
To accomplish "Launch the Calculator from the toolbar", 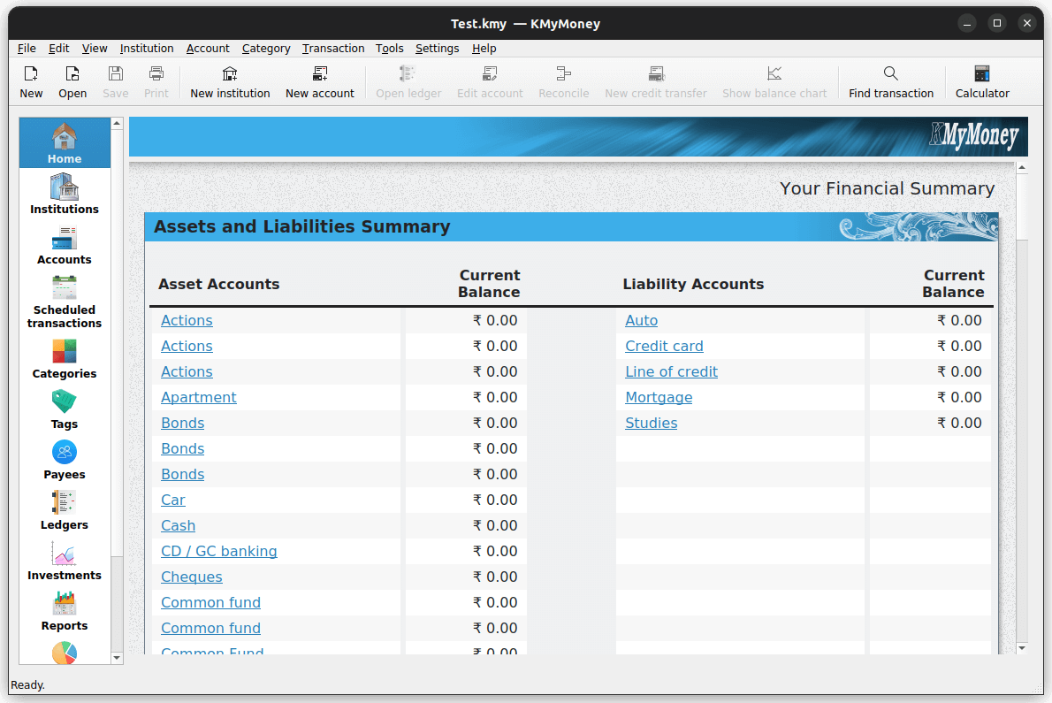I will click(x=982, y=80).
